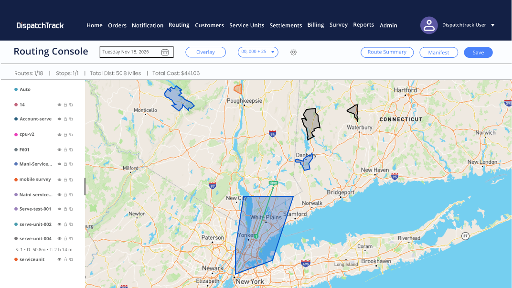
Task: Lock the Account-serve route
Action: coord(65,119)
